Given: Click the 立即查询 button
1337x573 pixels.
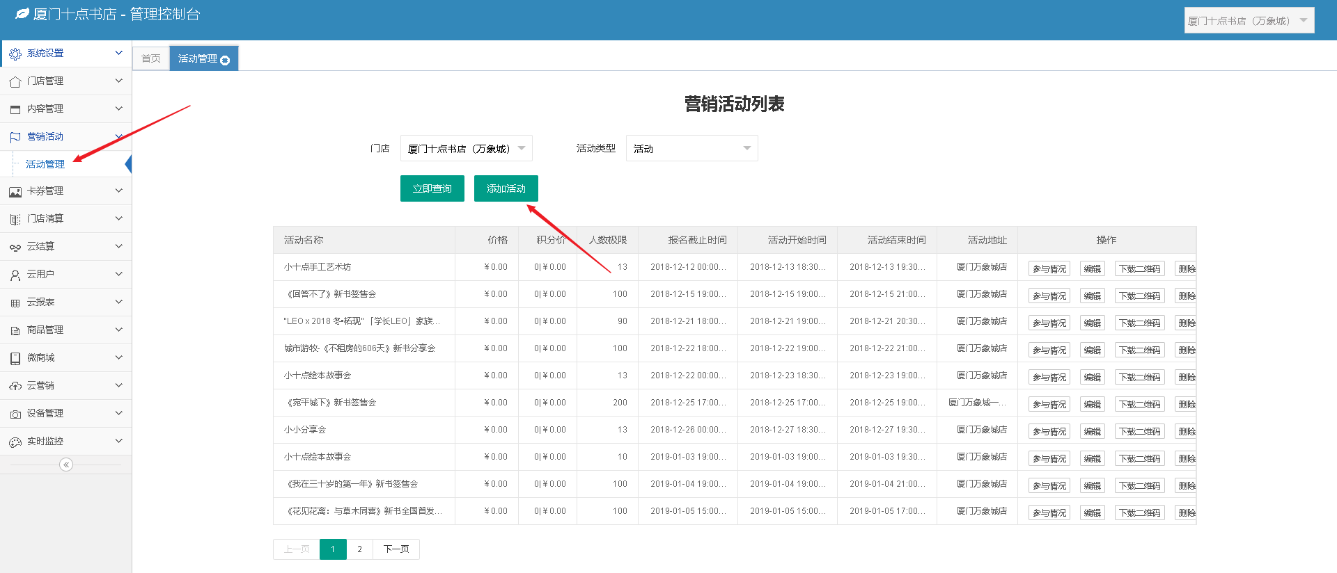Looking at the screenshot, I should 432,188.
